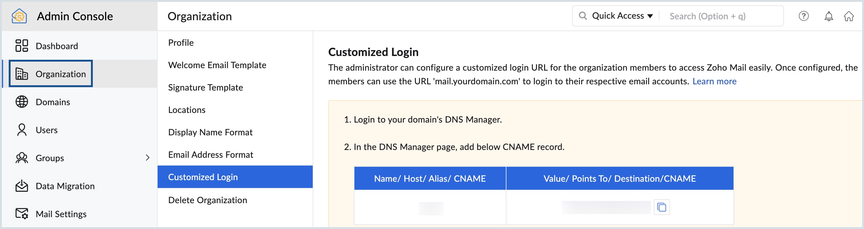Go to Welcome Email Template
The width and height of the screenshot is (864, 229).
coord(217,65)
